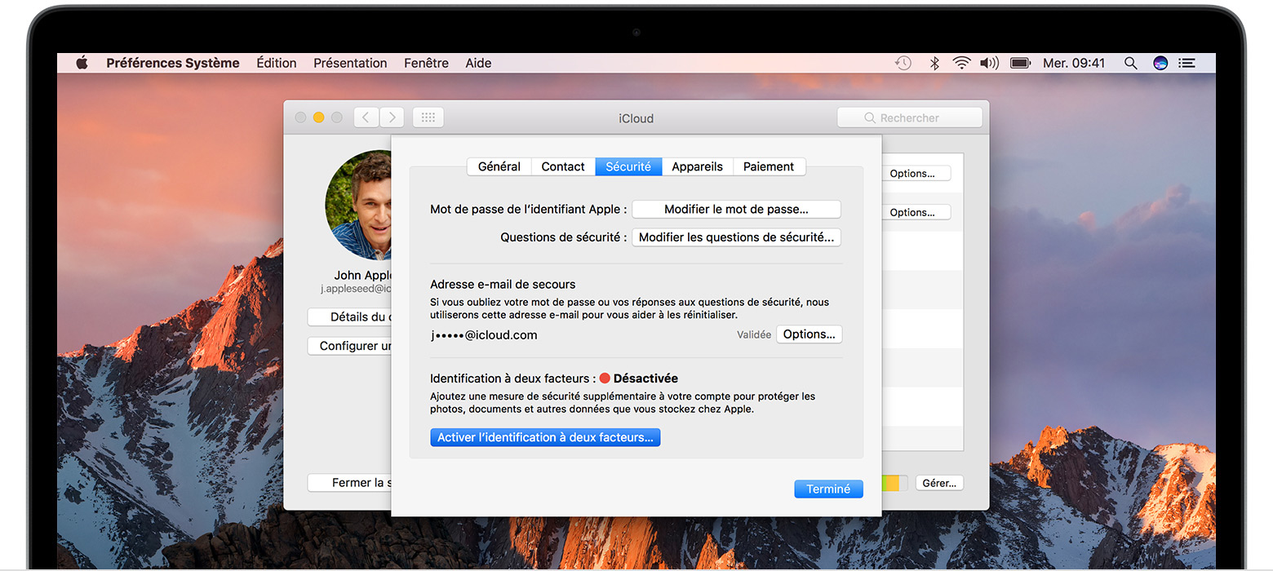
Task: Click the Spotlight search icon
Action: pyautogui.click(x=1131, y=63)
